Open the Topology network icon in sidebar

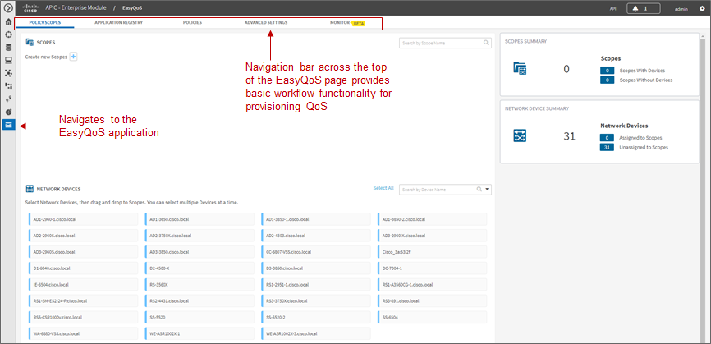pyautogui.click(x=8, y=73)
